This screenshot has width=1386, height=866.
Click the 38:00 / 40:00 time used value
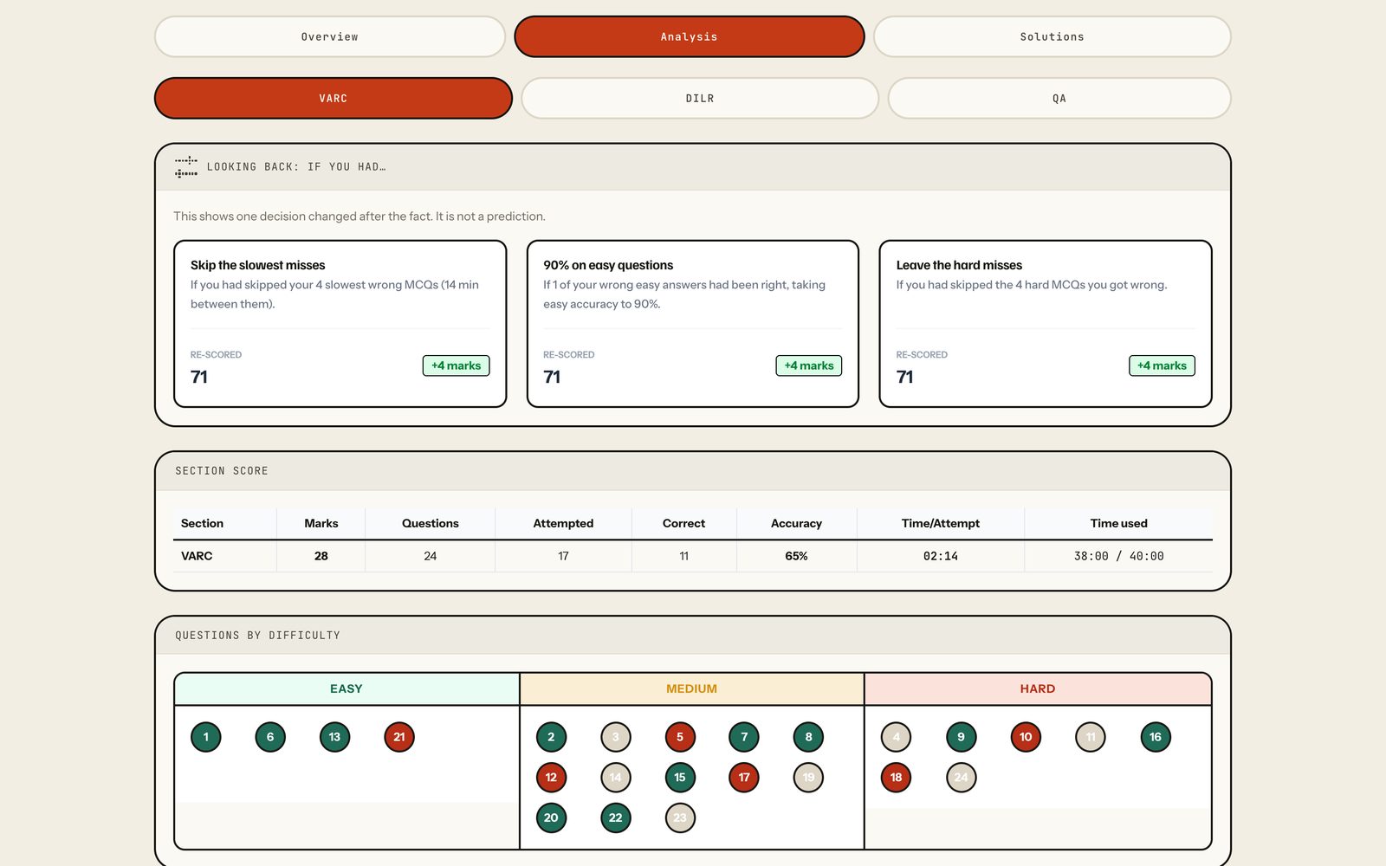pos(1118,556)
